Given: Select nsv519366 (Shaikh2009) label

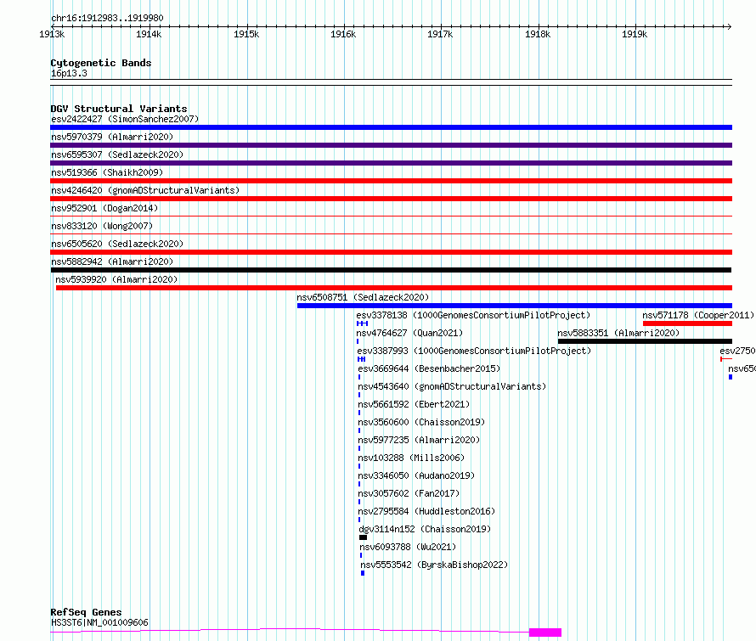Looking at the screenshot, I should click(107, 172).
